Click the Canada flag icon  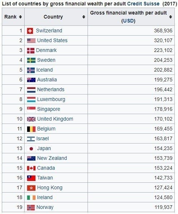tap(31, 168)
